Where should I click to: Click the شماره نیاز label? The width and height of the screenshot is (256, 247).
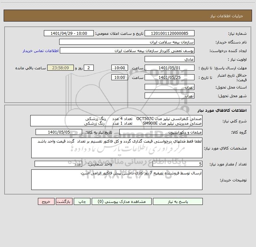coord(237,33)
